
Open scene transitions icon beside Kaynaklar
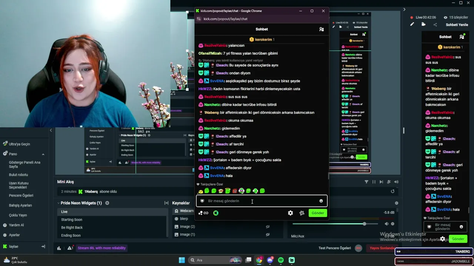(166, 203)
